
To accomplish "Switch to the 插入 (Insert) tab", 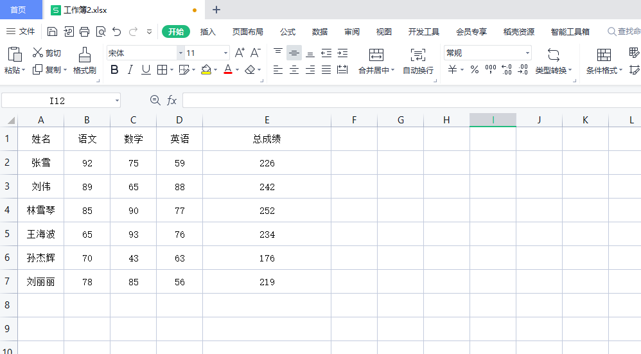I will click(x=208, y=31).
